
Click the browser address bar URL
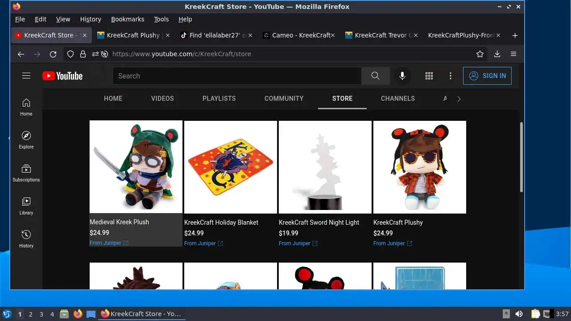click(182, 54)
